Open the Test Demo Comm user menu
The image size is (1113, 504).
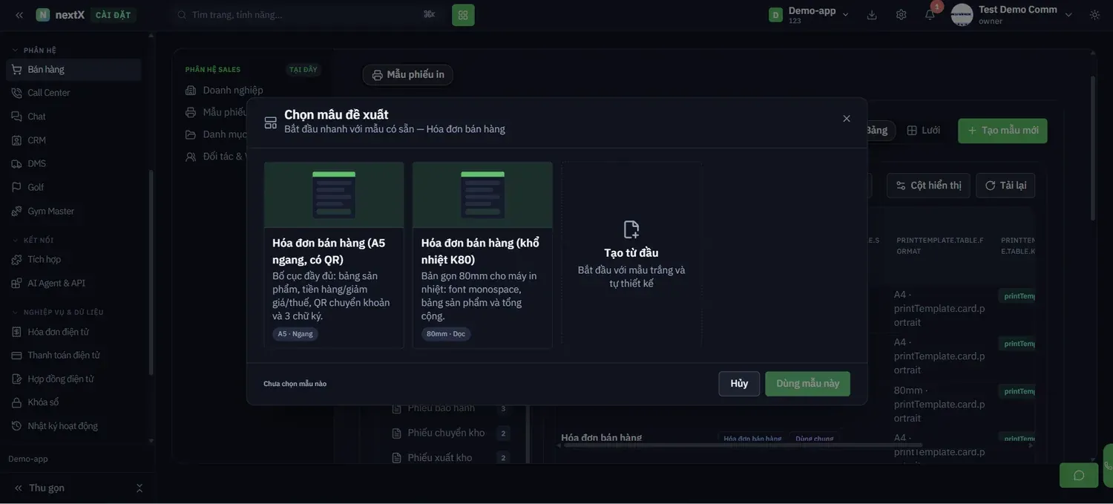click(1013, 15)
